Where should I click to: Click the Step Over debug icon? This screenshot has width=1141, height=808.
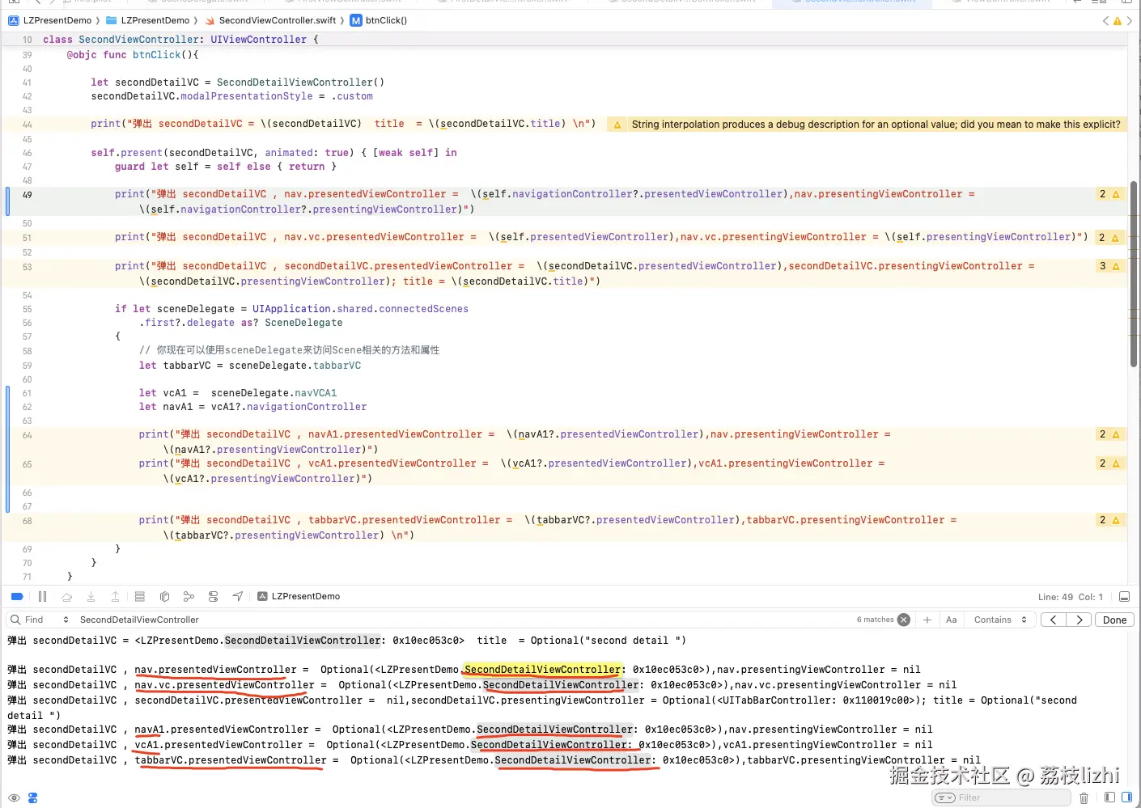pos(67,597)
